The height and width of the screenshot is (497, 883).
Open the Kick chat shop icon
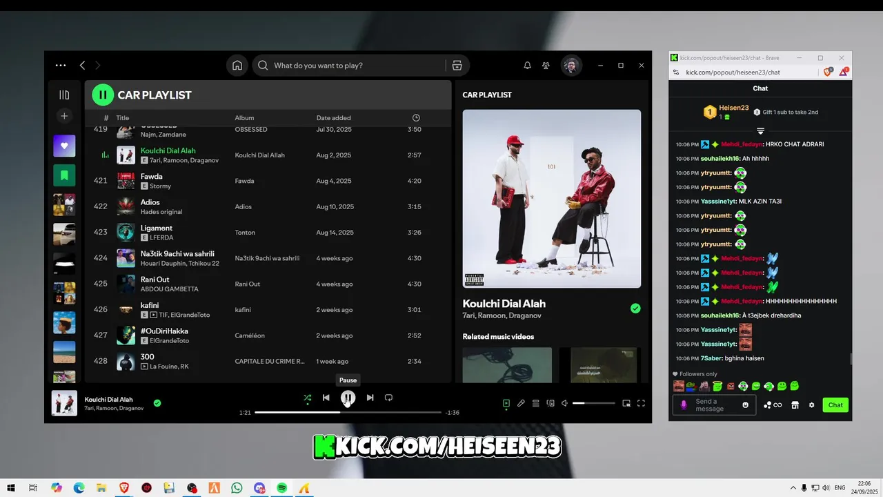pyautogui.click(x=795, y=405)
